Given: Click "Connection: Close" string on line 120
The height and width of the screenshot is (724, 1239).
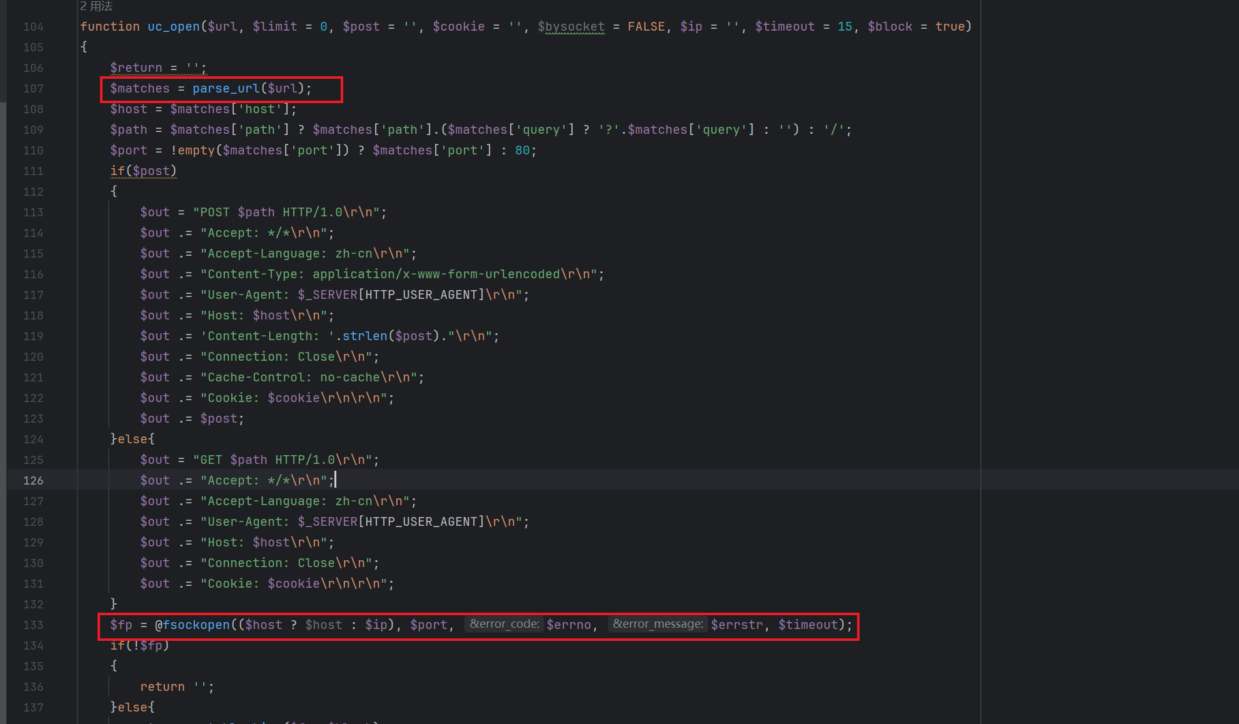Looking at the screenshot, I should 286,356.
